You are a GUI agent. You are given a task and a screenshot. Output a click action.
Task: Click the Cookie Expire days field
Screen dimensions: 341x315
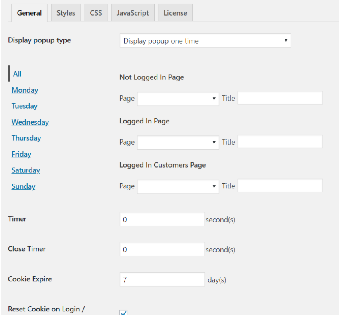pos(162,279)
